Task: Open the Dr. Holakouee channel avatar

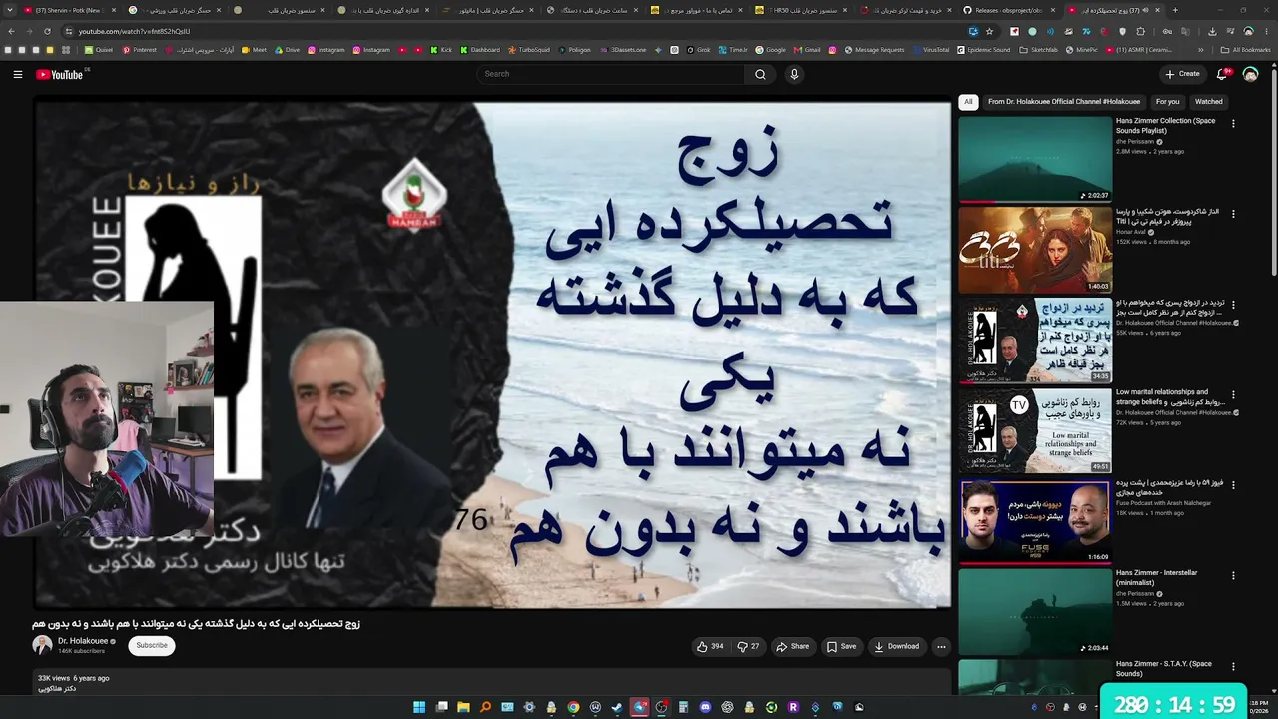Action: (42, 645)
